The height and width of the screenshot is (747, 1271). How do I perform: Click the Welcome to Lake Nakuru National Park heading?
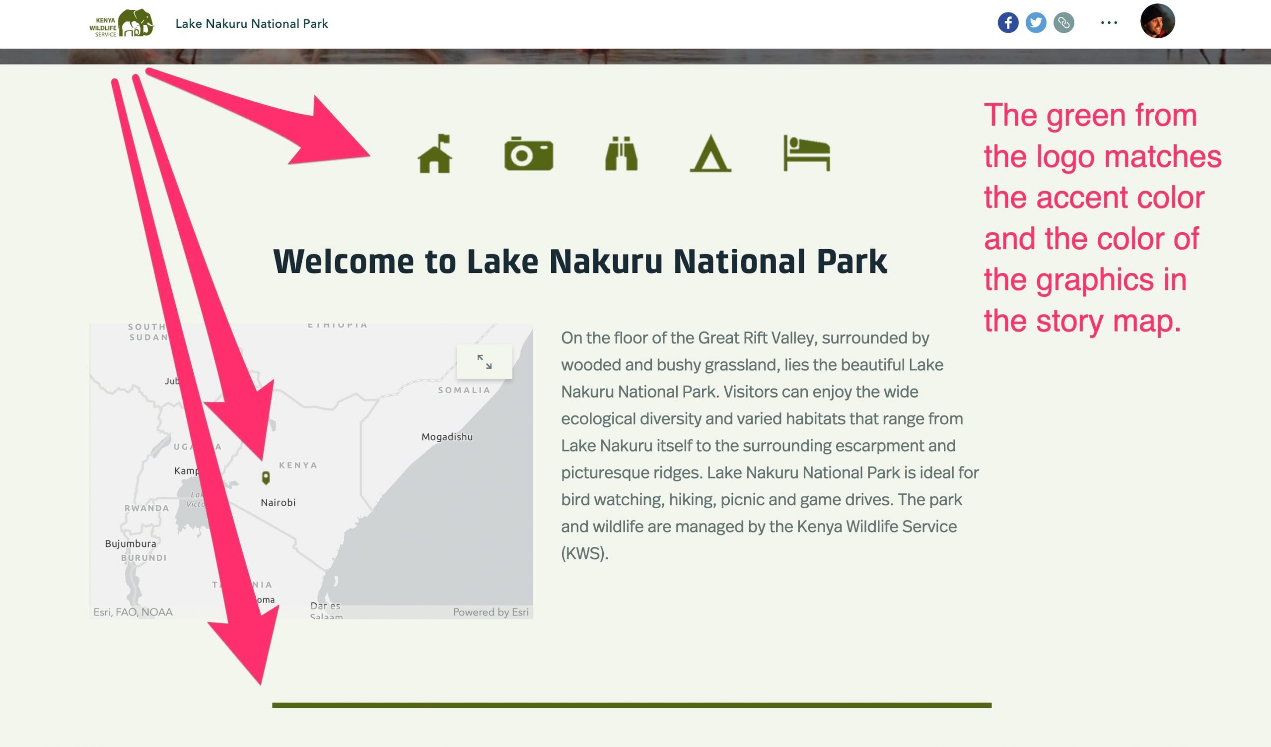tap(580, 262)
